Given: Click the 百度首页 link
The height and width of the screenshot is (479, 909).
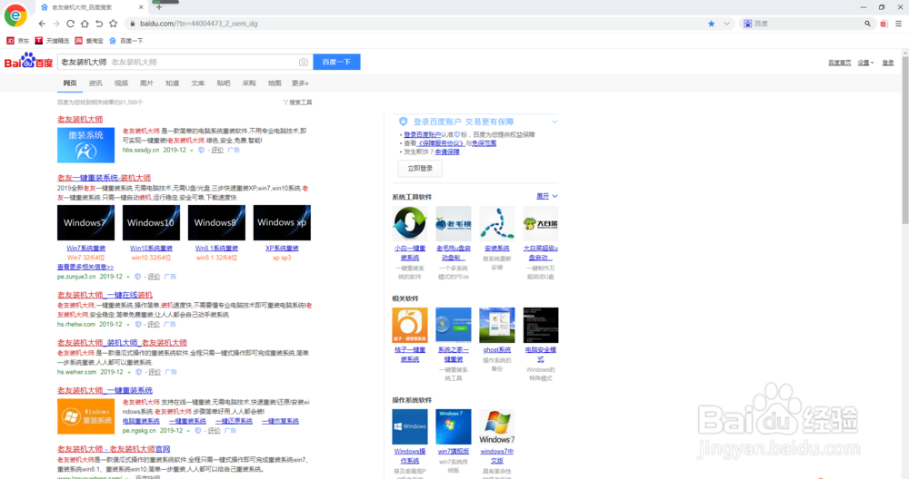Looking at the screenshot, I should [x=839, y=63].
